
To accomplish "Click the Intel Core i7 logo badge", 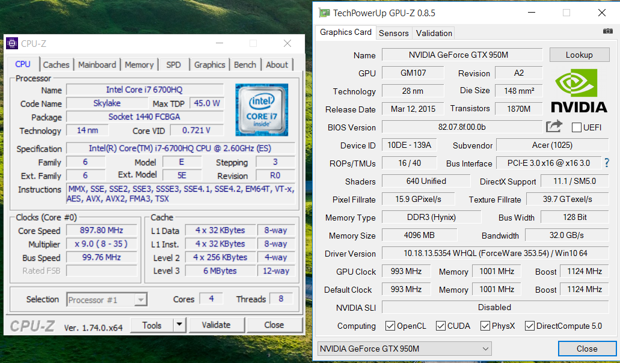I will (262, 110).
